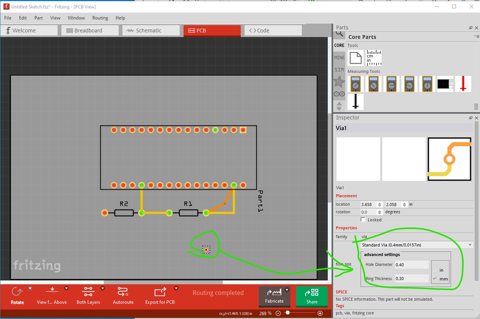Enable the Locked checkbox
This screenshot has width=480, height=319.
coord(363,220)
